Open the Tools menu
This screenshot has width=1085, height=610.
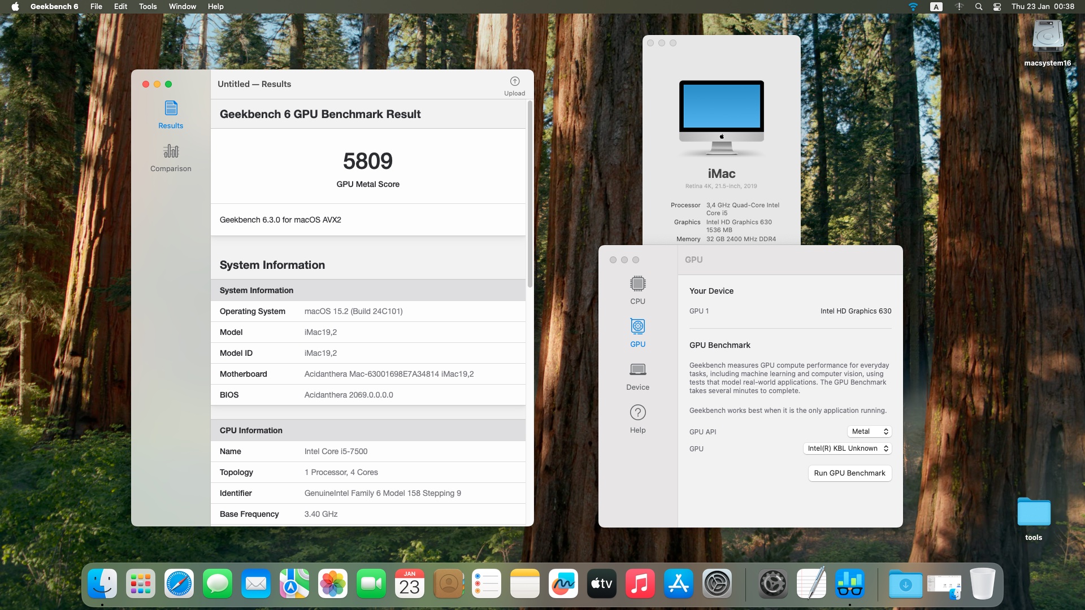coord(147,7)
